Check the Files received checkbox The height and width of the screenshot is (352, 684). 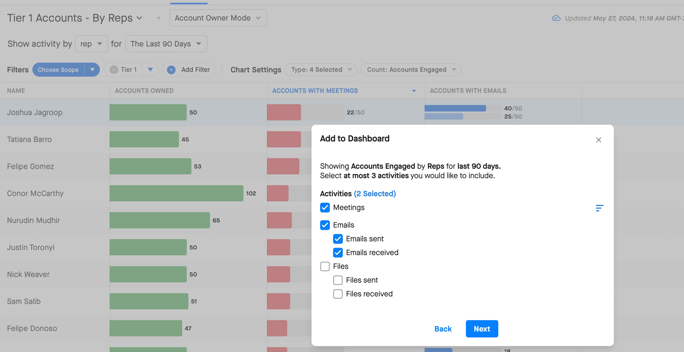[338, 294]
